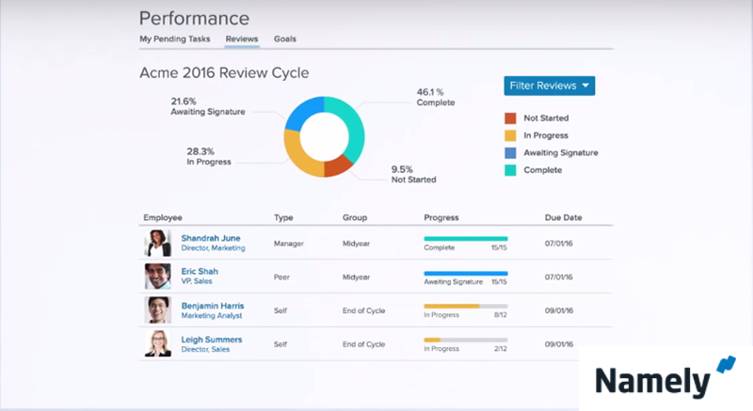Screen dimensions: 753x411
Task: Click Shandrah June's profile photo
Action: 157,244
